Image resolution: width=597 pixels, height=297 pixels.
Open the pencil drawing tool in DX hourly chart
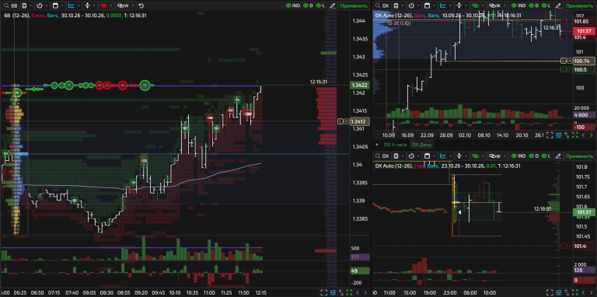point(558,155)
